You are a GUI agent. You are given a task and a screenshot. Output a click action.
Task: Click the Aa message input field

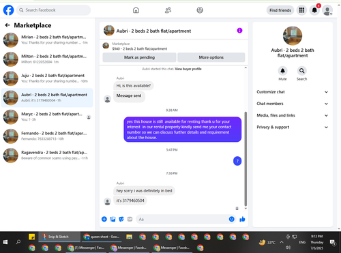(182, 219)
